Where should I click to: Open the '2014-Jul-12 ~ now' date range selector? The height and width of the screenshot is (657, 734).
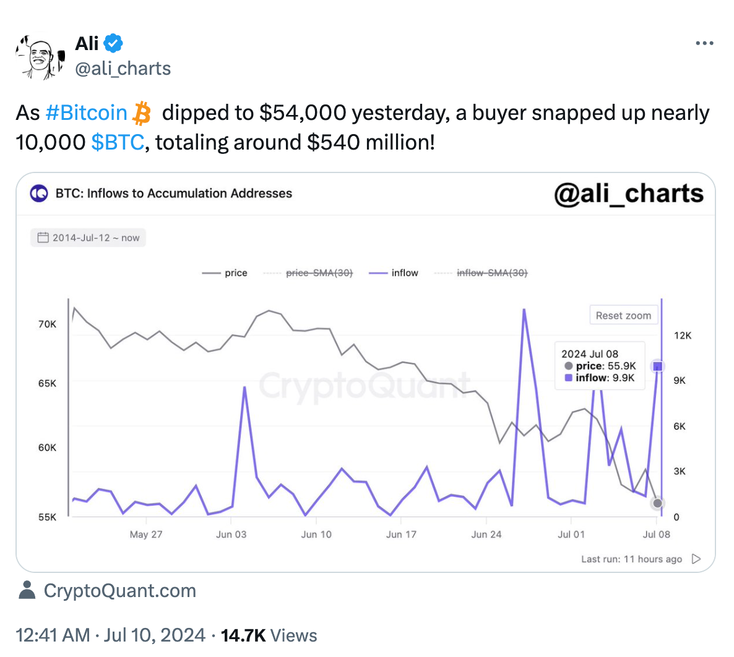pyautogui.click(x=88, y=237)
